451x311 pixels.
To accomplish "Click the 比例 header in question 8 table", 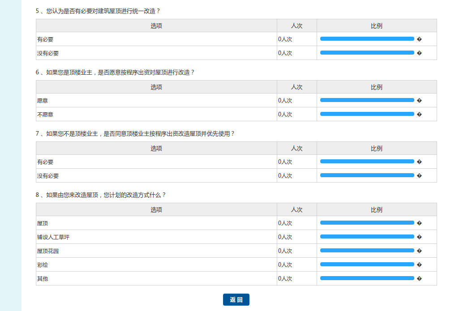I will (376, 210).
